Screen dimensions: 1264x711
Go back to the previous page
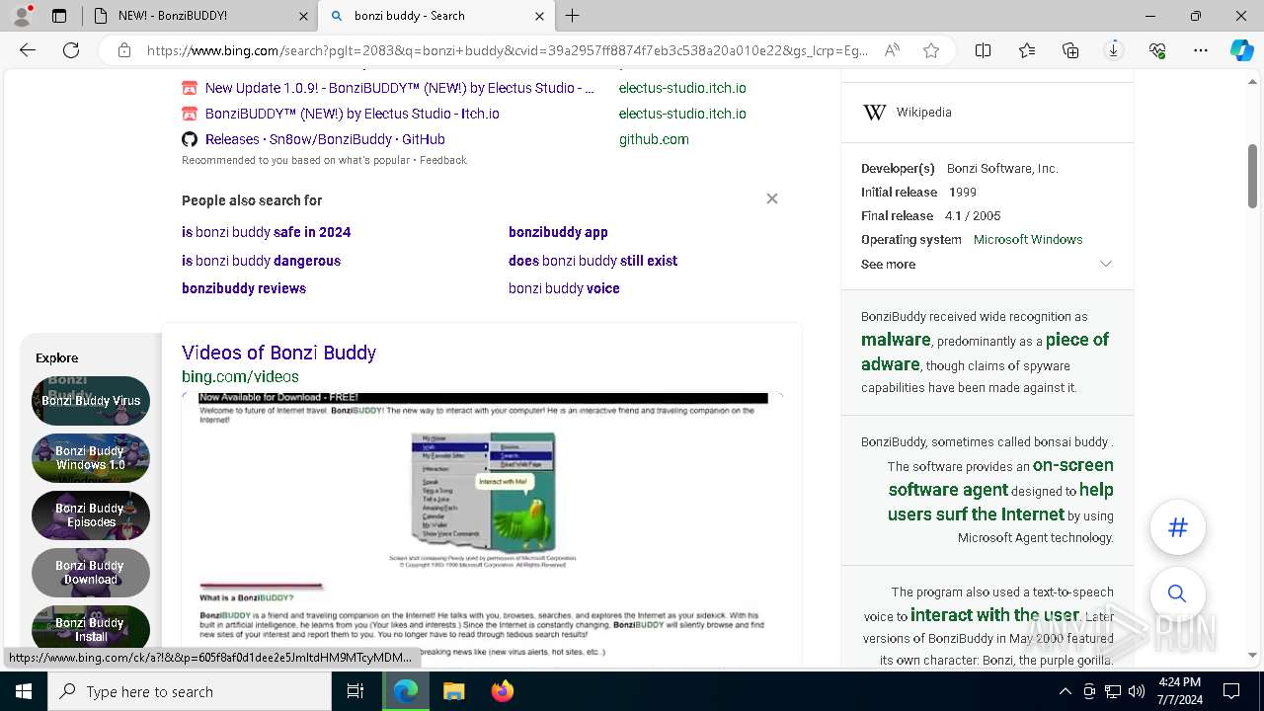click(28, 50)
